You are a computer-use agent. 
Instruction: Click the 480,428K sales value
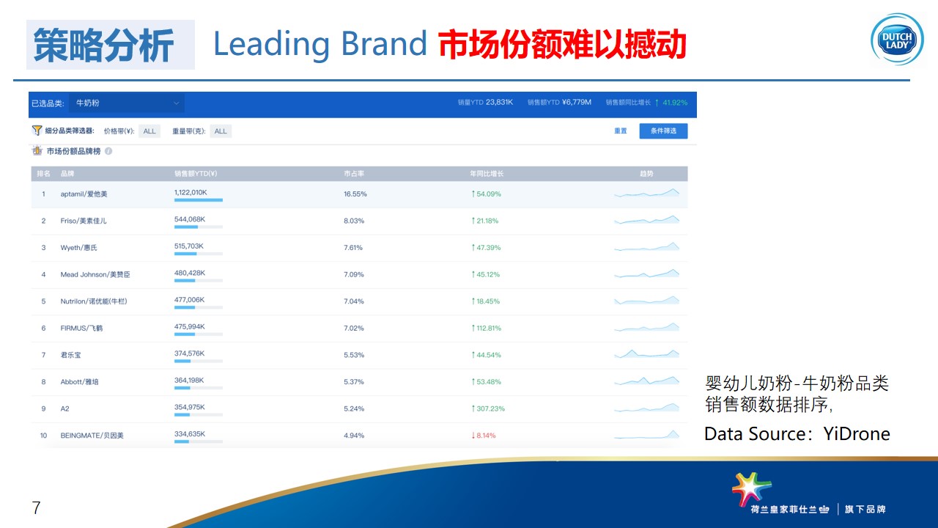[x=190, y=273]
